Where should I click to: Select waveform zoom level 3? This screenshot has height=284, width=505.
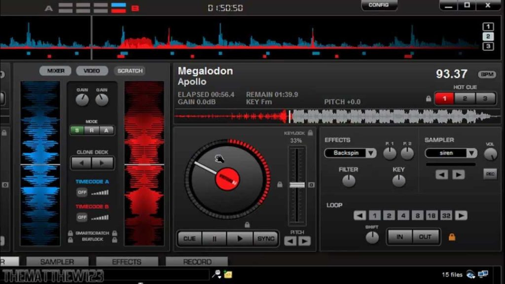coord(488,46)
